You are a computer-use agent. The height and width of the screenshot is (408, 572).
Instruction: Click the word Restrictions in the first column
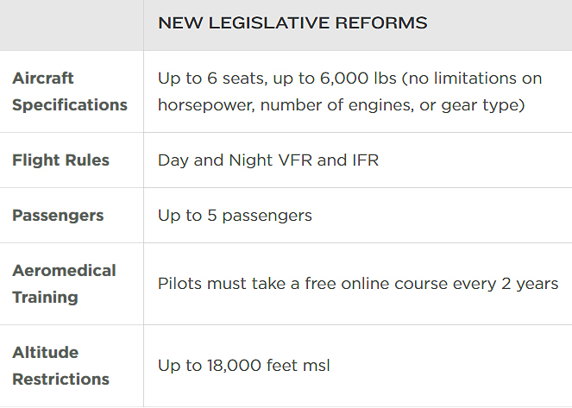[60, 380]
